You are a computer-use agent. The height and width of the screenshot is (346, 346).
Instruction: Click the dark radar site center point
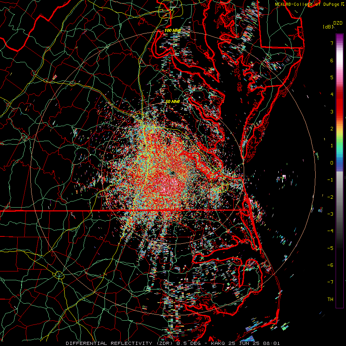[x=173, y=173]
